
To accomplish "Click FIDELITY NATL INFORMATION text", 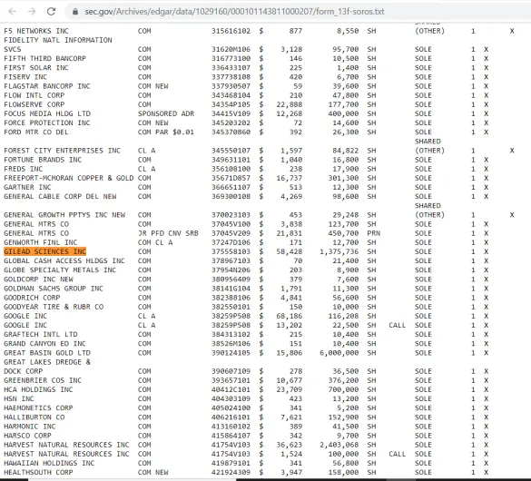I will [58, 40].
